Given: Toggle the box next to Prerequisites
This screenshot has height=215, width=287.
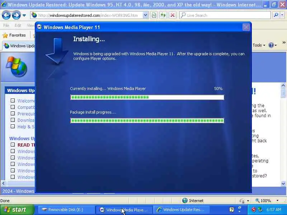Looking at the screenshot, I should click(x=13, y=113).
